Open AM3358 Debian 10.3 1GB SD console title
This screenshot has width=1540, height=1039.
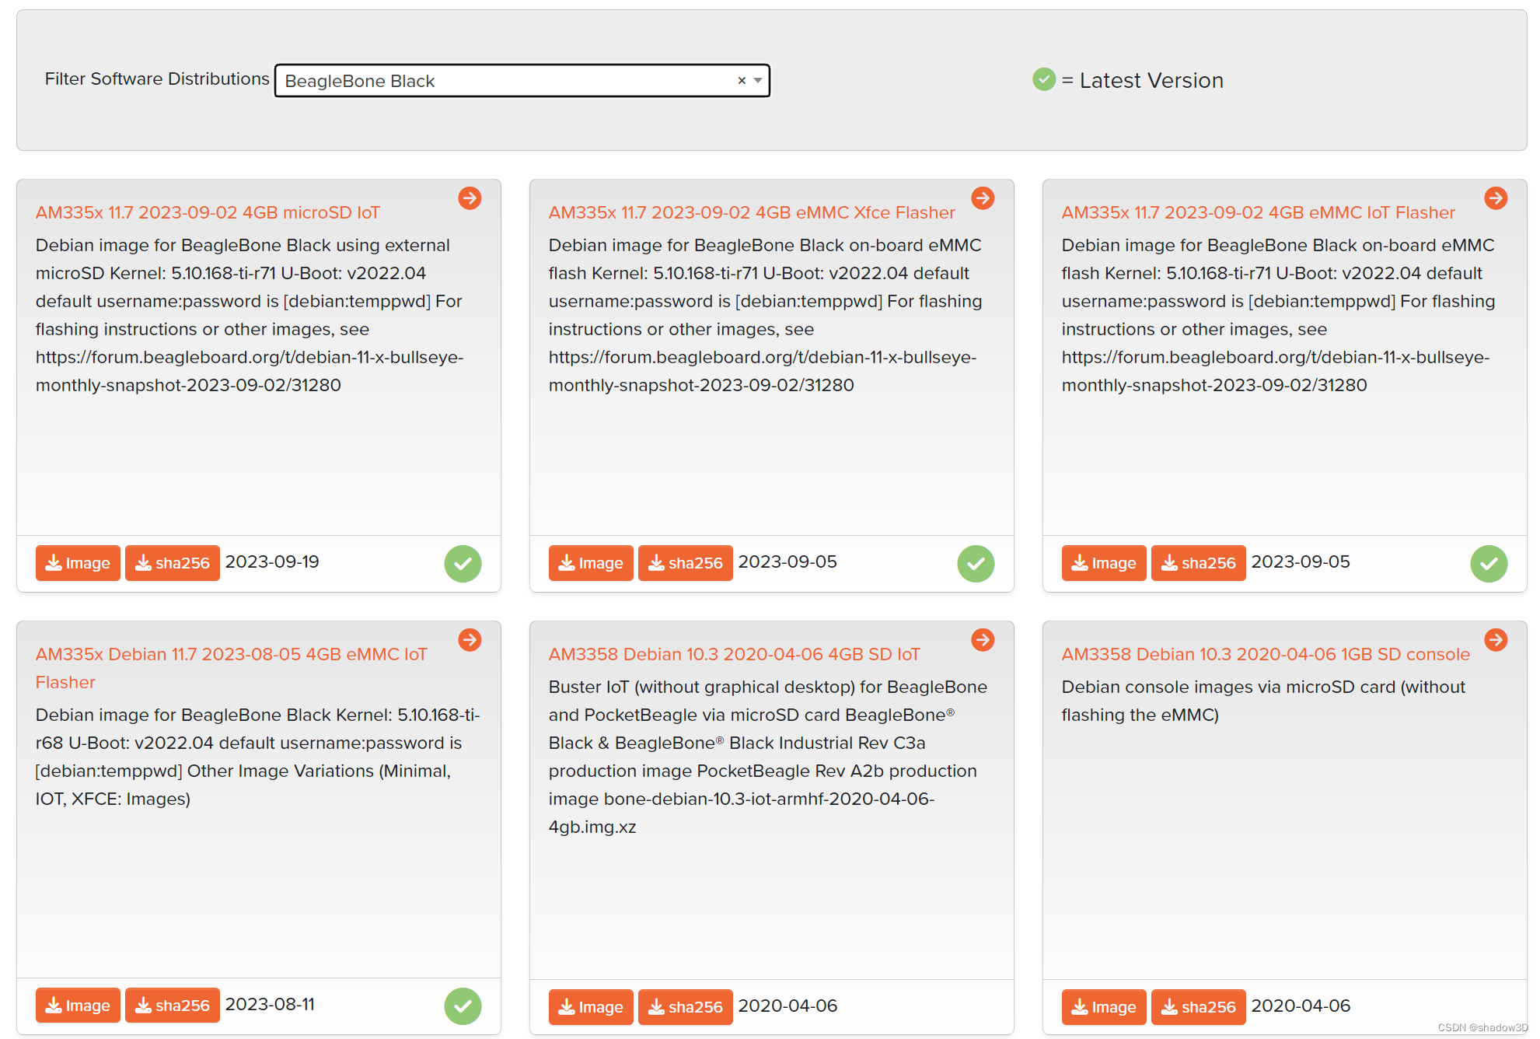[1266, 654]
